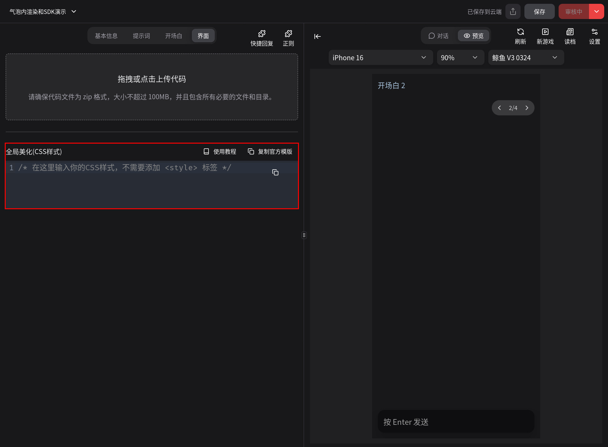Open the 正则 regex plugin
The image size is (608, 447).
click(x=288, y=38)
